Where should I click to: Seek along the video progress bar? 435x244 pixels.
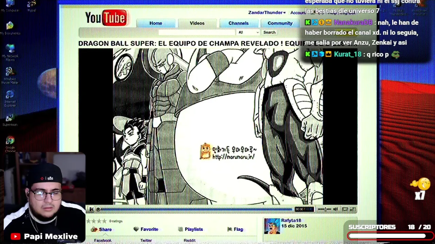[195, 209]
